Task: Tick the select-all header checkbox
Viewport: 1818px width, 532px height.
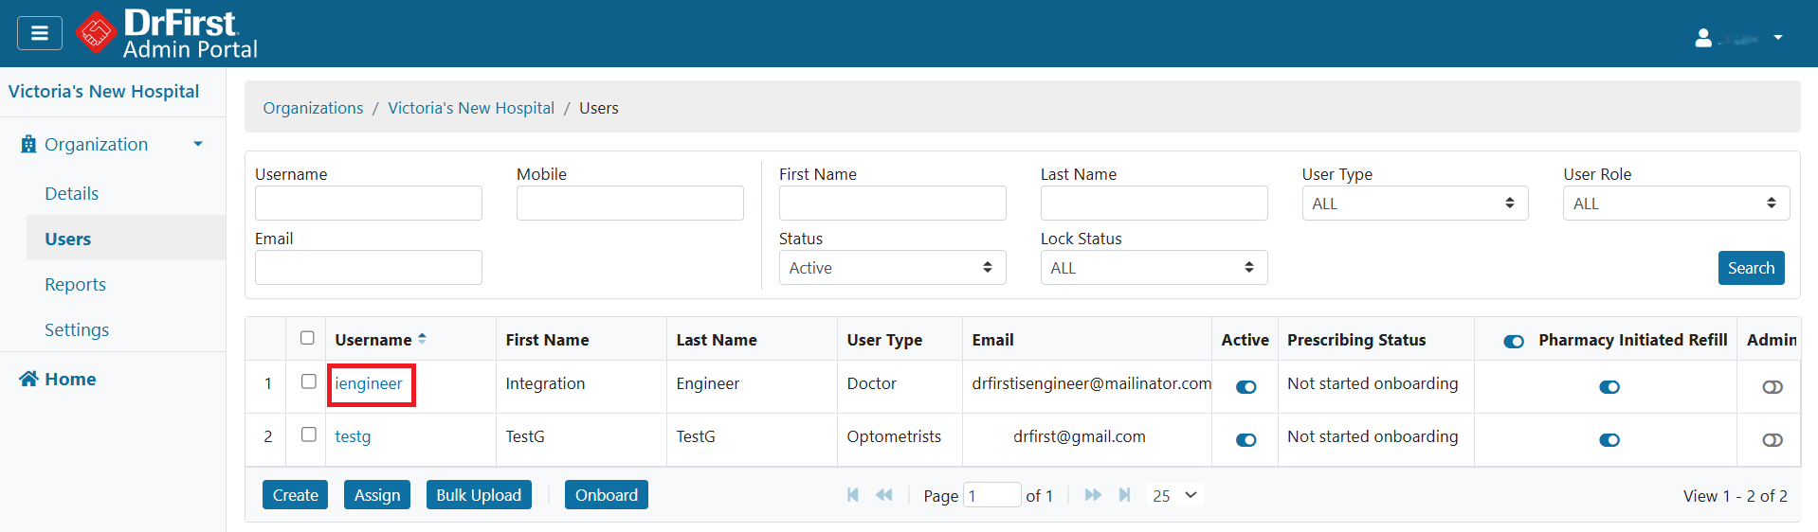Action: 307,338
